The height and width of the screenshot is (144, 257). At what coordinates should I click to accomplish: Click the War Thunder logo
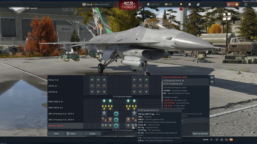128,5
